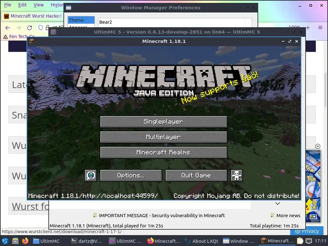This screenshot has height=246, width=328.
Task: Open the Multiplayer menu in Minecraft
Action: pyautogui.click(x=164, y=137)
